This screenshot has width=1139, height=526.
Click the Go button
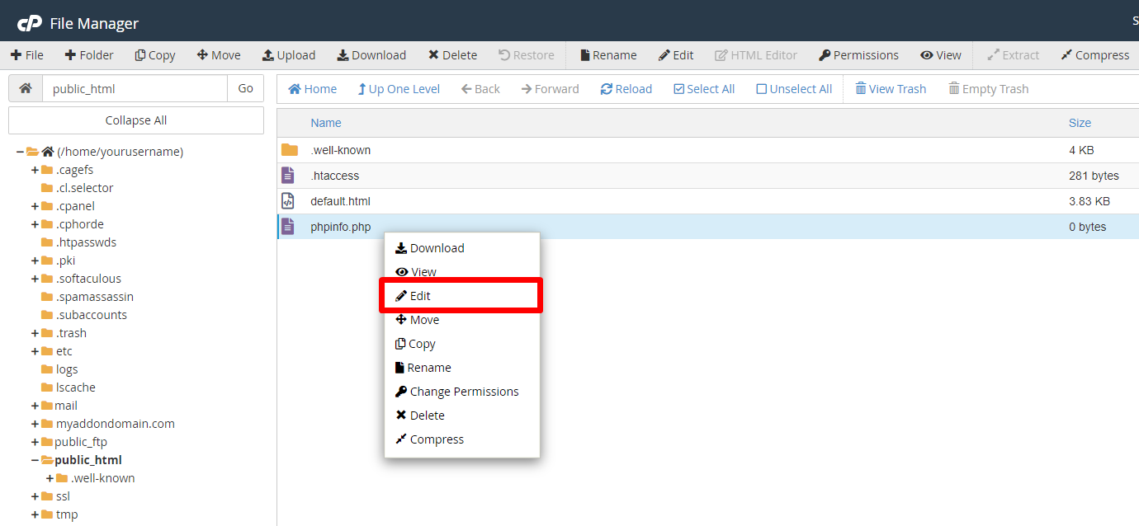click(246, 88)
